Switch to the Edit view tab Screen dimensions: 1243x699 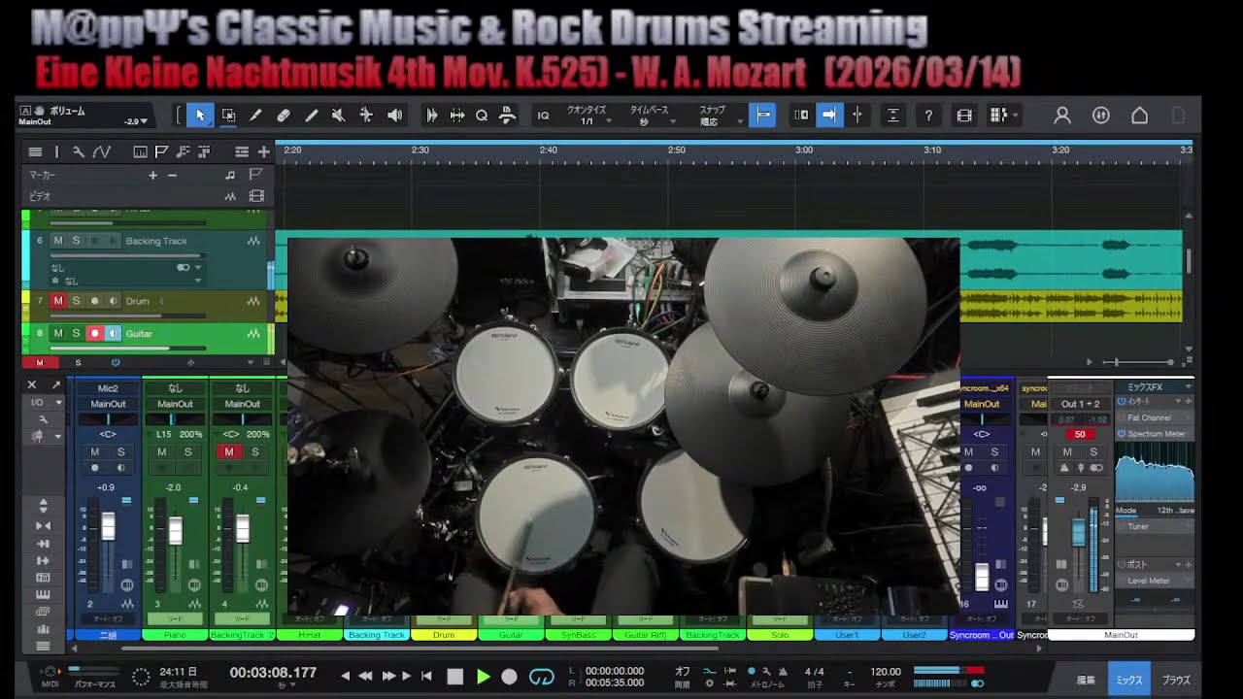click(1087, 680)
